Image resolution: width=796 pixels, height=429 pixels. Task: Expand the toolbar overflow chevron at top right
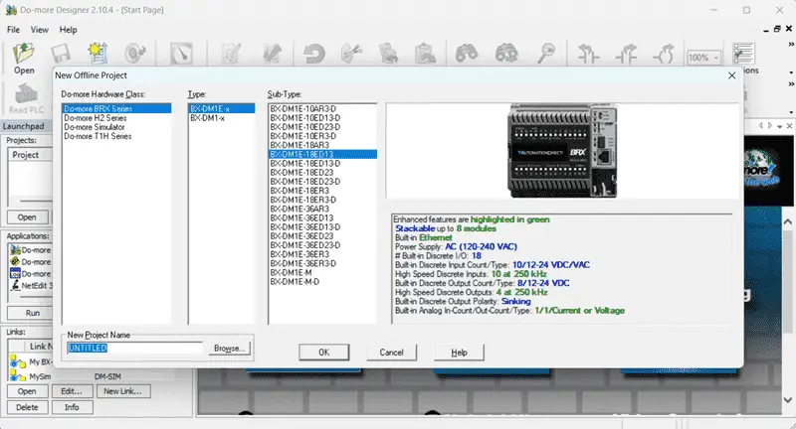(x=791, y=45)
